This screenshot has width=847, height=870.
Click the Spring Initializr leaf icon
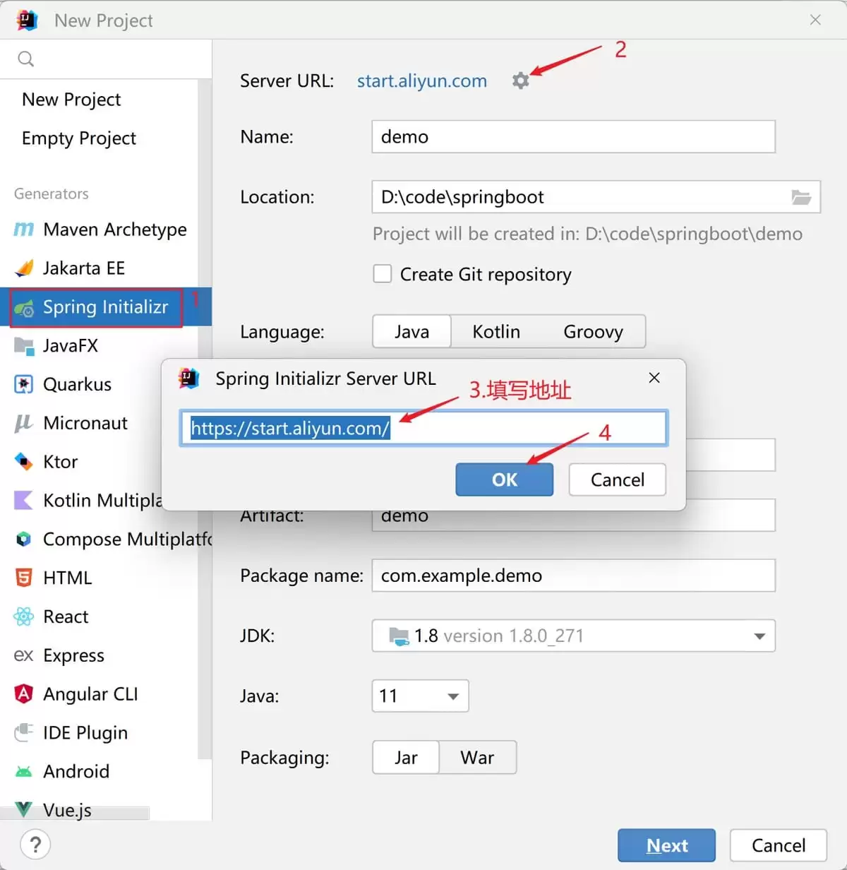click(x=24, y=308)
